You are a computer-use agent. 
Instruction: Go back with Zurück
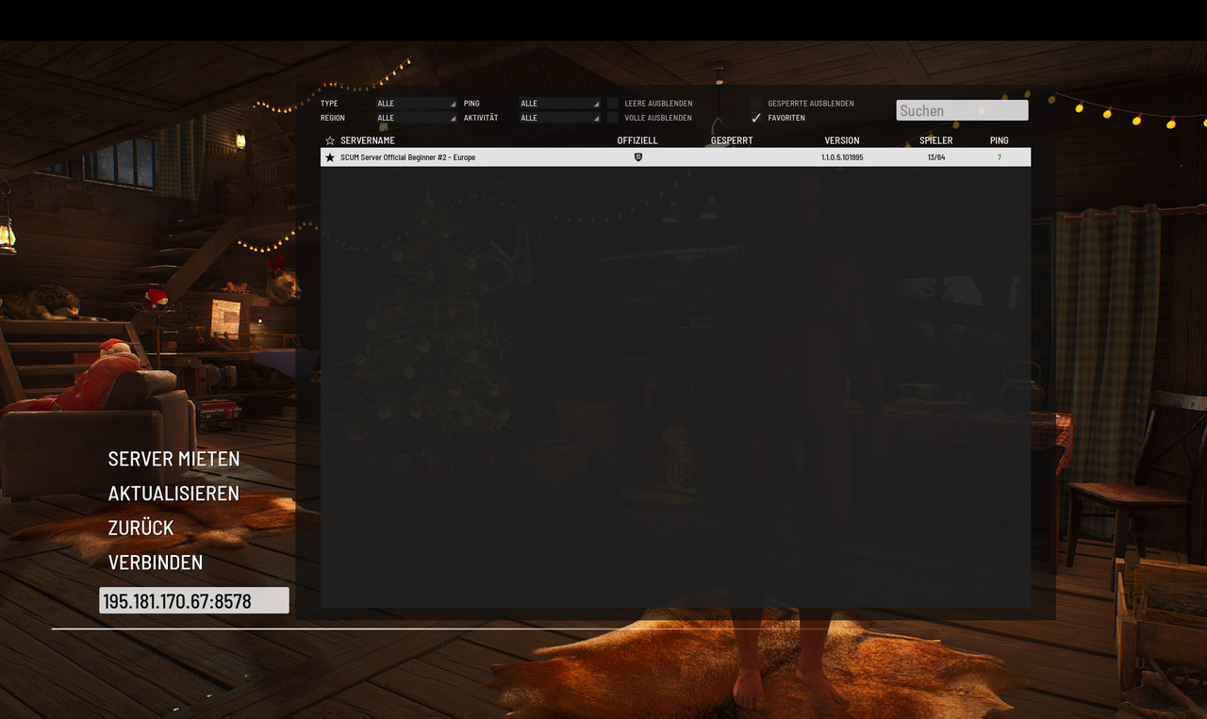pos(141,528)
